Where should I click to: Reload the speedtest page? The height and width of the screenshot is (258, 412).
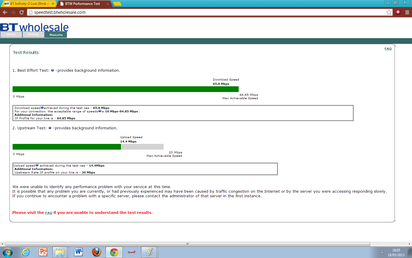click(21, 12)
